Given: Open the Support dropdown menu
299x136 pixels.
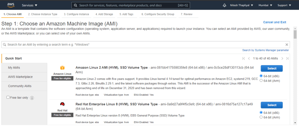Looking at the screenshot, I should tap(284, 5).
